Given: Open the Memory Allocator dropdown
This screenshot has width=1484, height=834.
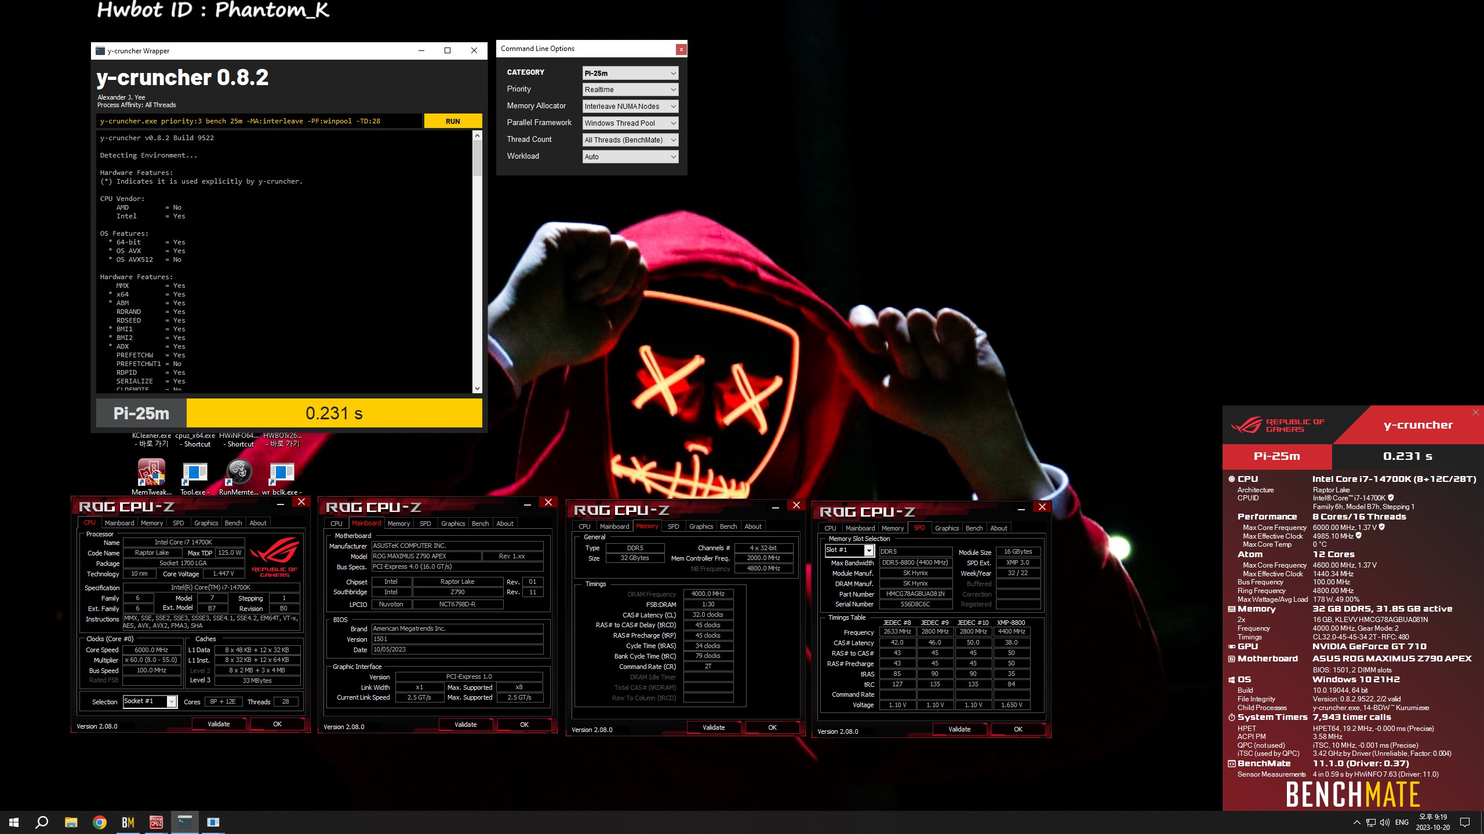Looking at the screenshot, I should 630,107.
